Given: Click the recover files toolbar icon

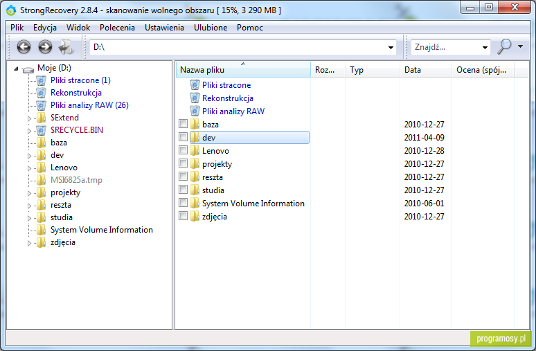Looking at the screenshot, I should point(66,47).
